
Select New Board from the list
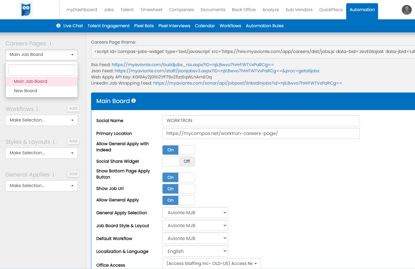coord(25,91)
